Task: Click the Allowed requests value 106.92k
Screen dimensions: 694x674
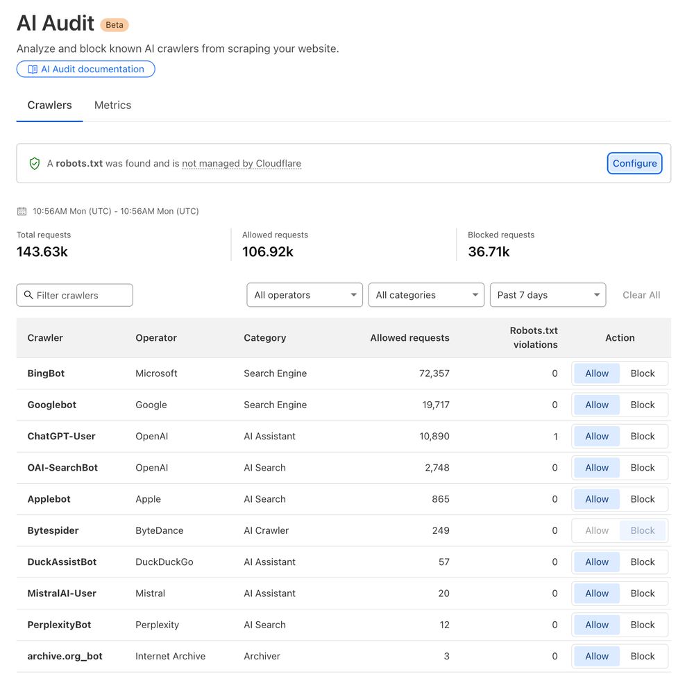Action: tap(268, 252)
